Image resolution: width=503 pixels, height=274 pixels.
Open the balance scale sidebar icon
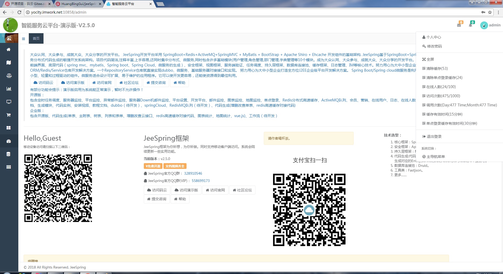(x=9, y=76)
